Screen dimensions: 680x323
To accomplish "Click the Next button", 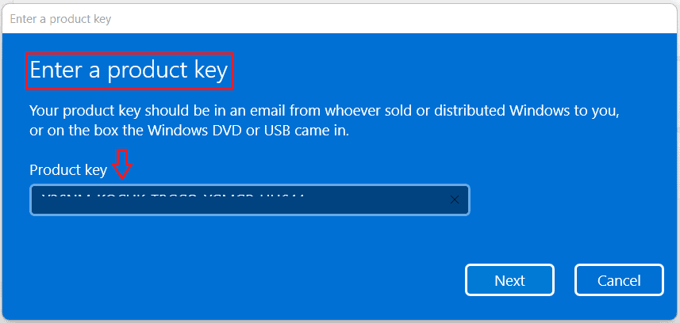I will click(509, 280).
